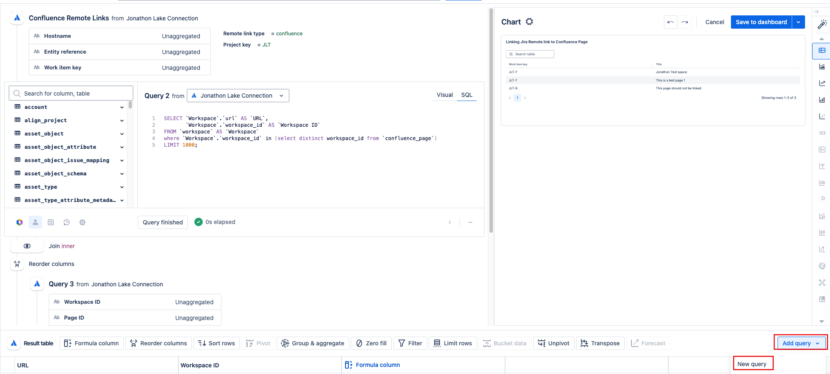Click the Reorder columns step icon
830x374 pixels.
[x=17, y=264]
